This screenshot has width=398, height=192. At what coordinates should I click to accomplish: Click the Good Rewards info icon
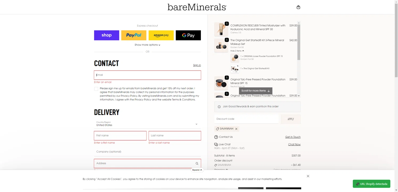[219, 107]
